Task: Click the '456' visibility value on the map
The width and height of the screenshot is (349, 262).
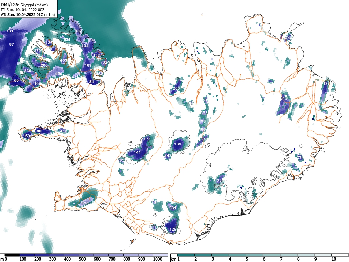Action: 59,74
